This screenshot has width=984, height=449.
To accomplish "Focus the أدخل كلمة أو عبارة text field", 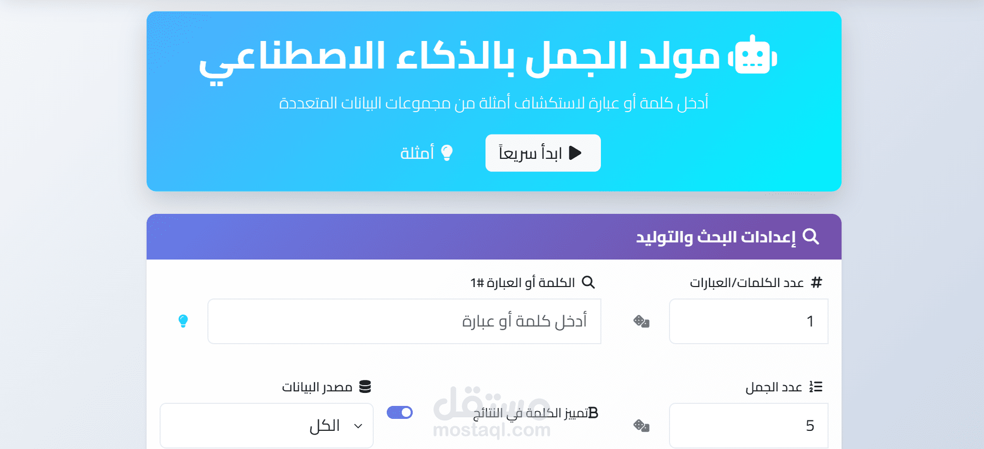I will (404, 321).
